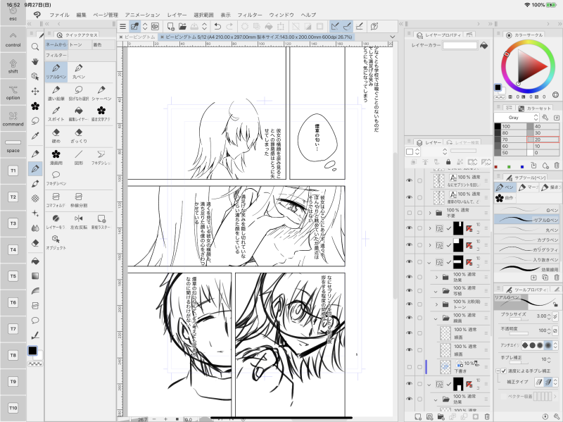Select the hand move-view tool
Screen dimensions: 563x422
(x=35, y=62)
